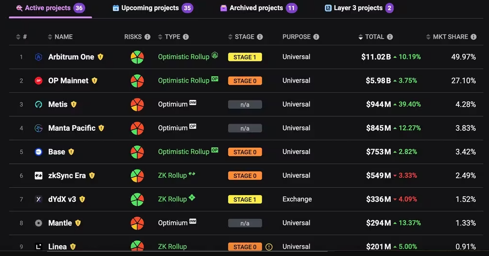489x256 pixels.
Task: Click the OP Mainnet red logo icon
Action: [38, 81]
